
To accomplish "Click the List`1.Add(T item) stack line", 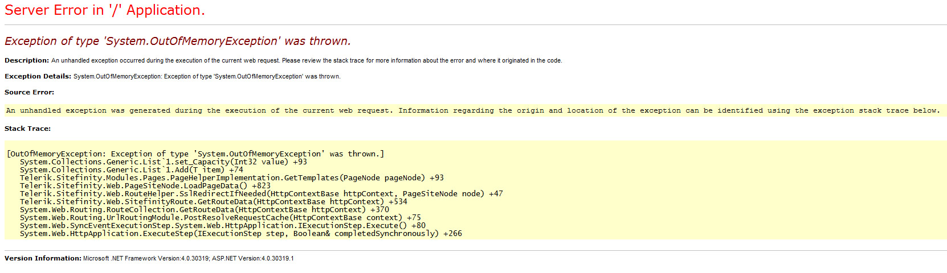I will click(x=131, y=169).
